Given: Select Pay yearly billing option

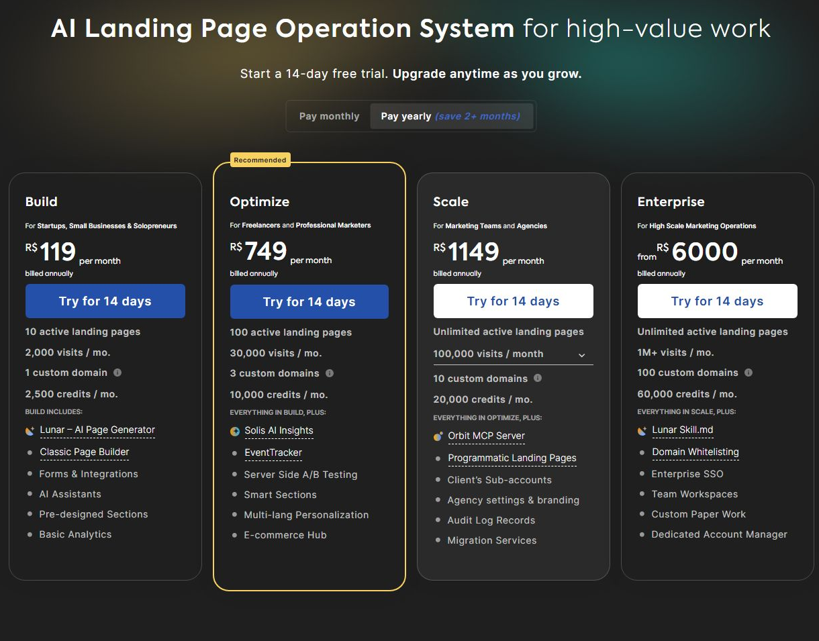Looking at the screenshot, I should [451, 116].
